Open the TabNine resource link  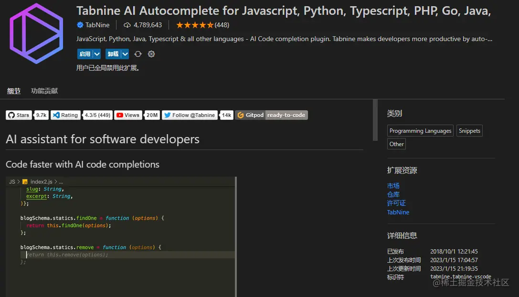tap(398, 212)
